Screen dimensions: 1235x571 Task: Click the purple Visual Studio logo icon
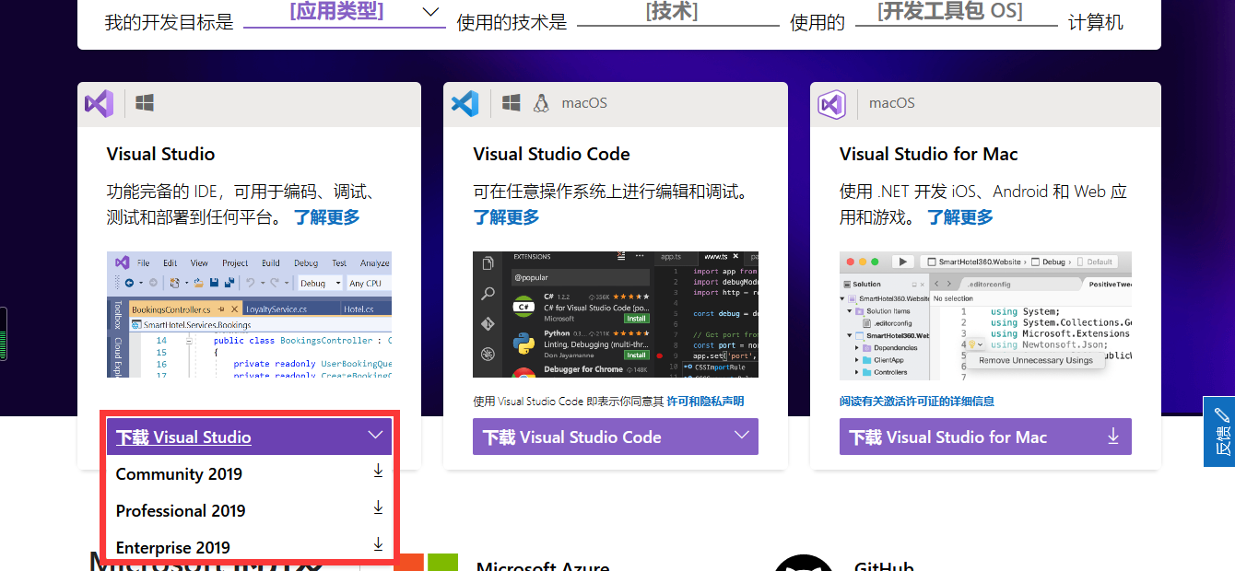click(x=100, y=103)
